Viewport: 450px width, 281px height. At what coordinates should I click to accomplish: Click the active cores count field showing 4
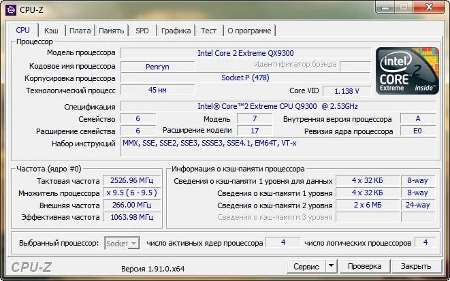point(283,243)
